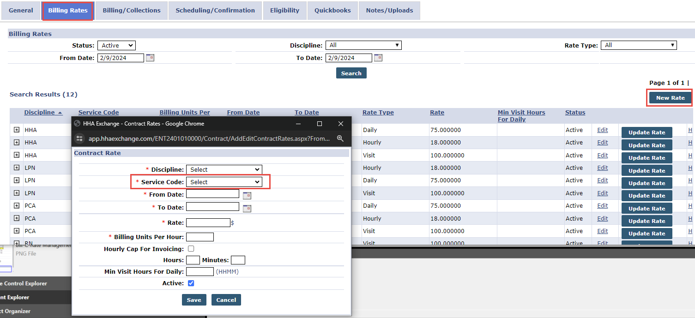The height and width of the screenshot is (318, 695).
Task: Open the Service Code dropdown
Action: pyautogui.click(x=224, y=182)
